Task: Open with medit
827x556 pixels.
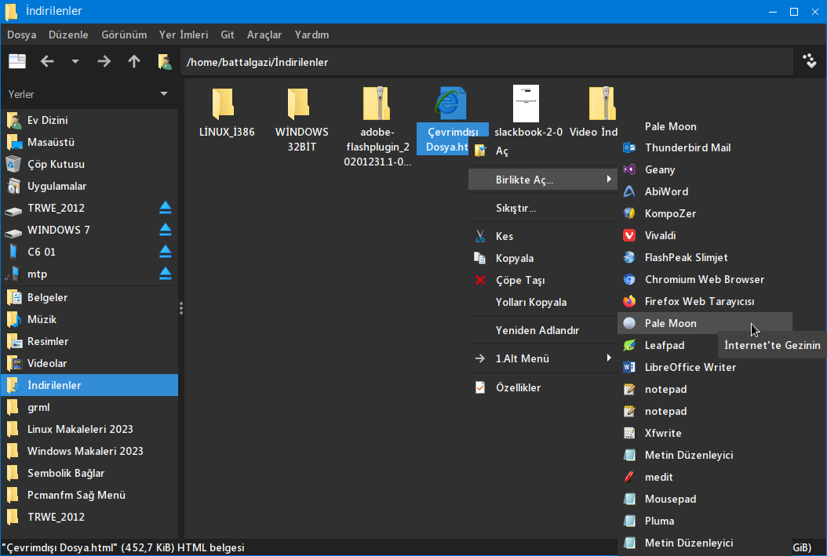Action: pos(705,477)
